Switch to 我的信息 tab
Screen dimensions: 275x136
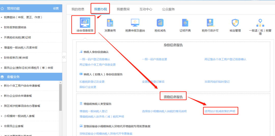pyautogui.click(x=78, y=9)
